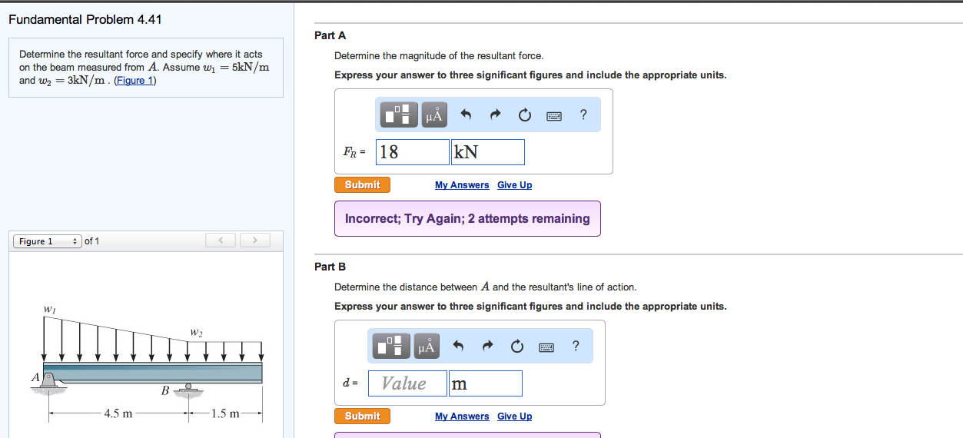Click the d Value input field
This screenshot has height=438, width=963.
click(407, 383)
